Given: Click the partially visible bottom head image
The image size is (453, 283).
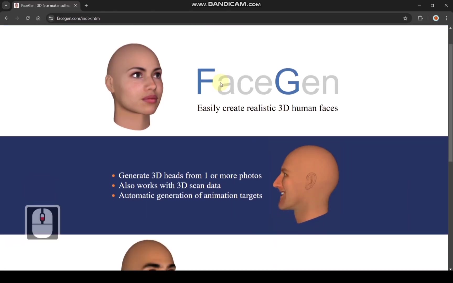Looking at the screenshot, I should [x=148, y=255].
